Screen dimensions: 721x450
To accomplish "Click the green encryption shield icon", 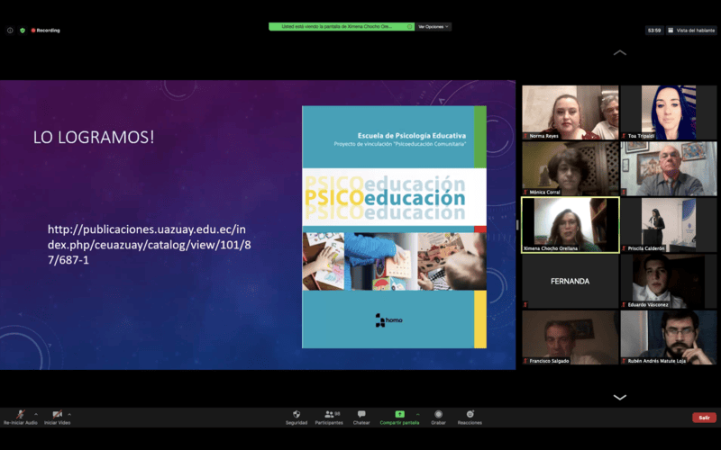I will pyautogui.click(x=23, y=31).
